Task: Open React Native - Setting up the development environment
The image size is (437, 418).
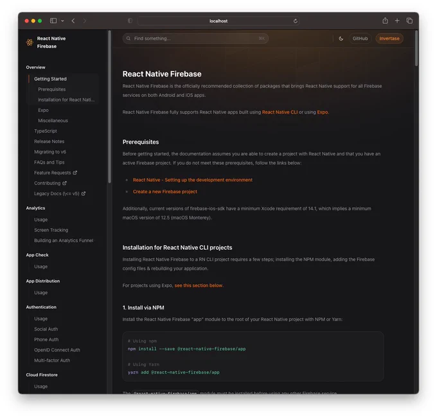Action: pos(193,180)
